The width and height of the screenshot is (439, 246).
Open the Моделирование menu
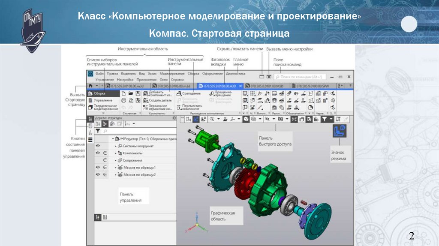(x=172, y=74)
